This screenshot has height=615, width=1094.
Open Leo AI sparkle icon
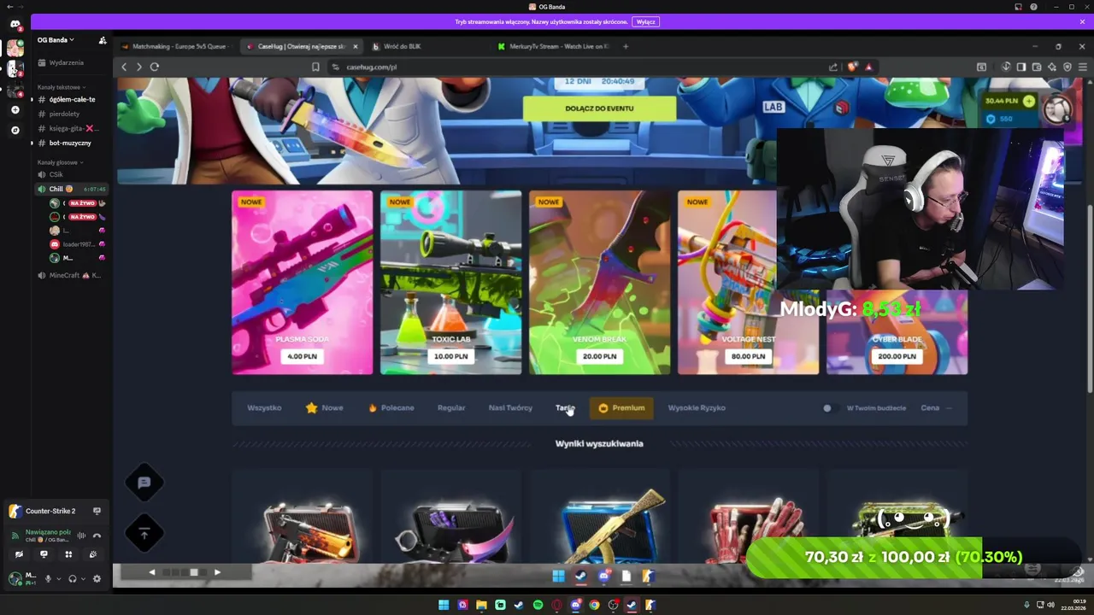1052,67
